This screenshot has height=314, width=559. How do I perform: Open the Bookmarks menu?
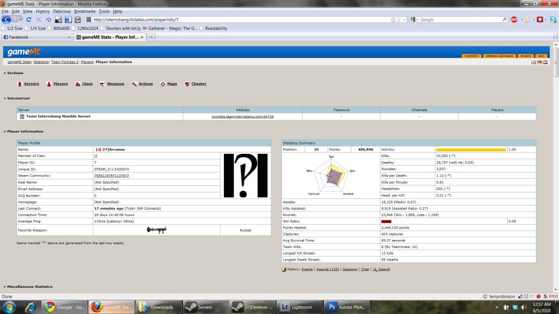pos(85,11)
